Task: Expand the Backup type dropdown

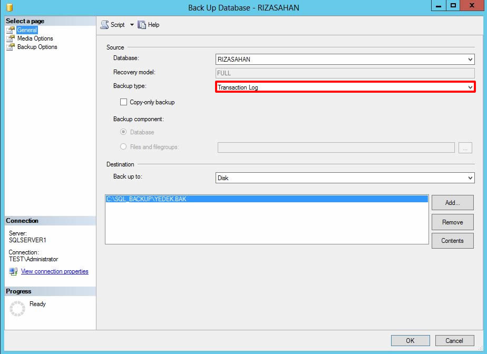Action: (x=345, y=87)
